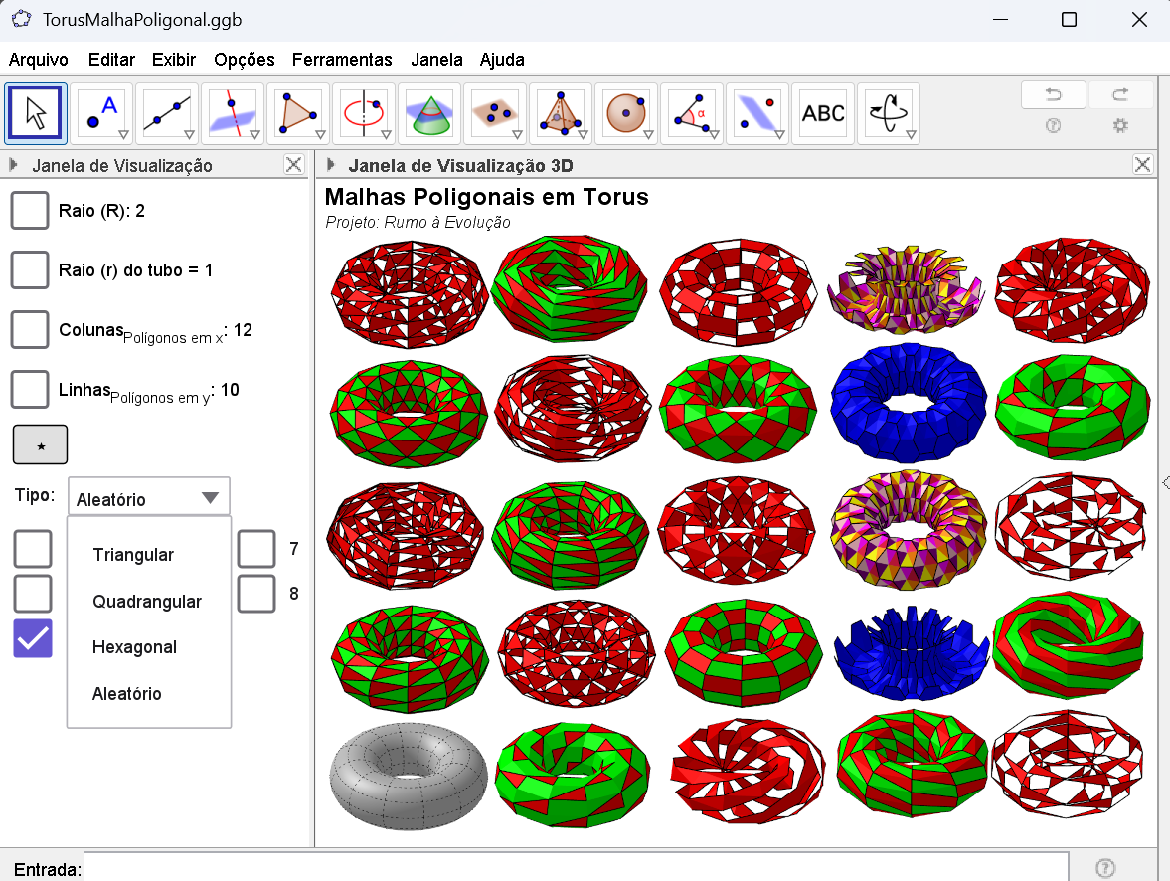Open the Ferramentas menu
Screen dimensions: 1170x881
pos(342,60)
